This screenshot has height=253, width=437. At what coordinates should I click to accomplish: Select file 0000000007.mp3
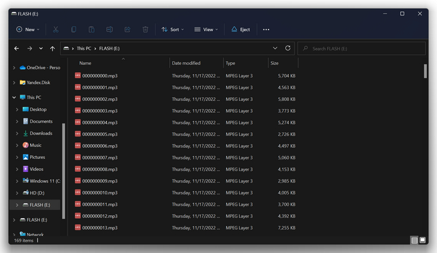(100, 158)
